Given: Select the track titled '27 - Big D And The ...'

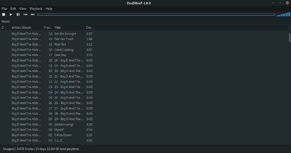Looking at the screenshot, I should (x=69, y=109).
